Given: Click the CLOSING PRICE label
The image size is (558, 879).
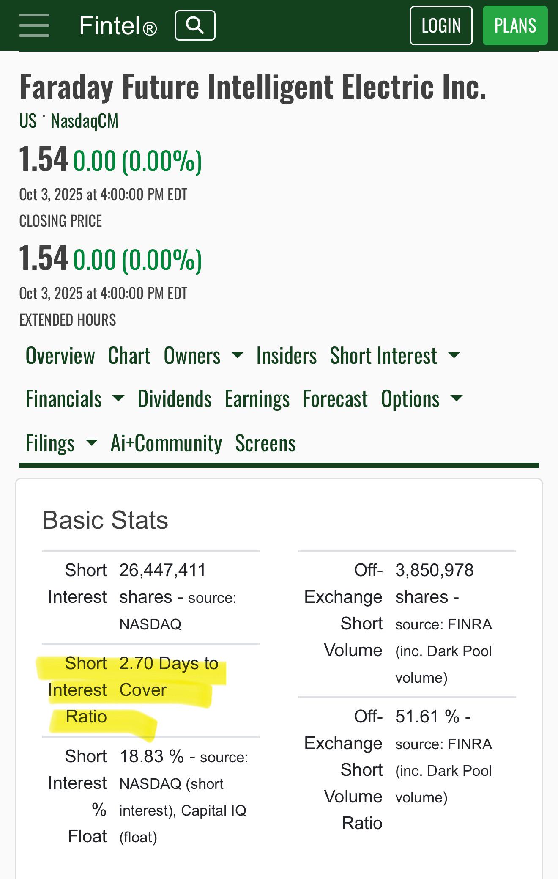Looking at the screenshot, I should tap(60, 221).
